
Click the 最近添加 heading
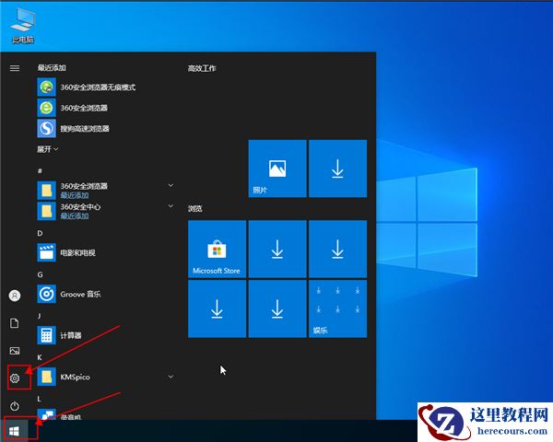[x=52, y=67]
